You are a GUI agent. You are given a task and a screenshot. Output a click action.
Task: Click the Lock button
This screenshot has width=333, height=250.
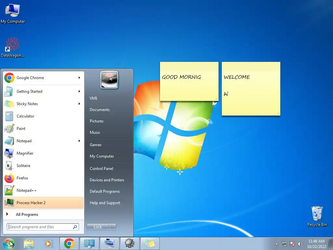98,227
